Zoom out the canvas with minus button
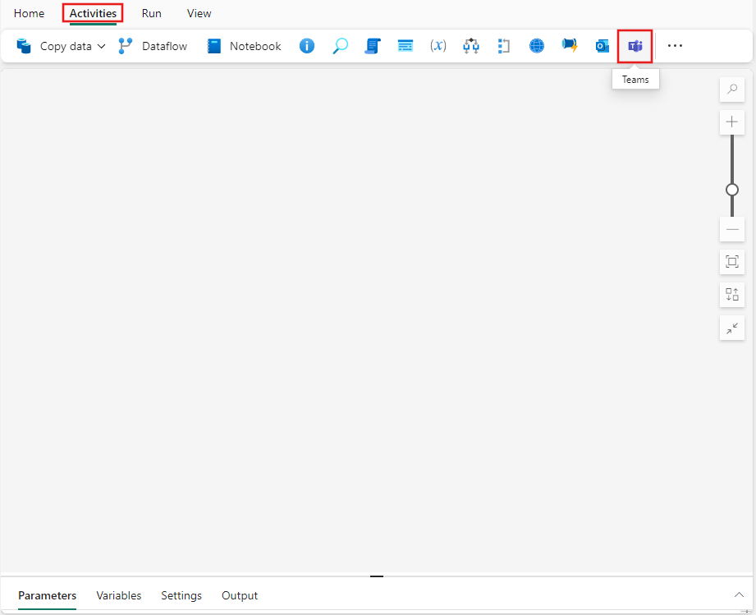The width and height of the screenshot is (756, 615). (x=732, y=229)
